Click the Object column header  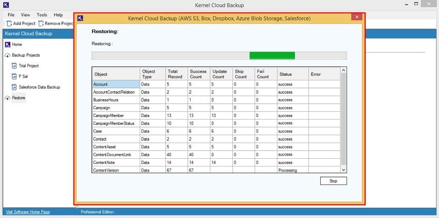116,74
